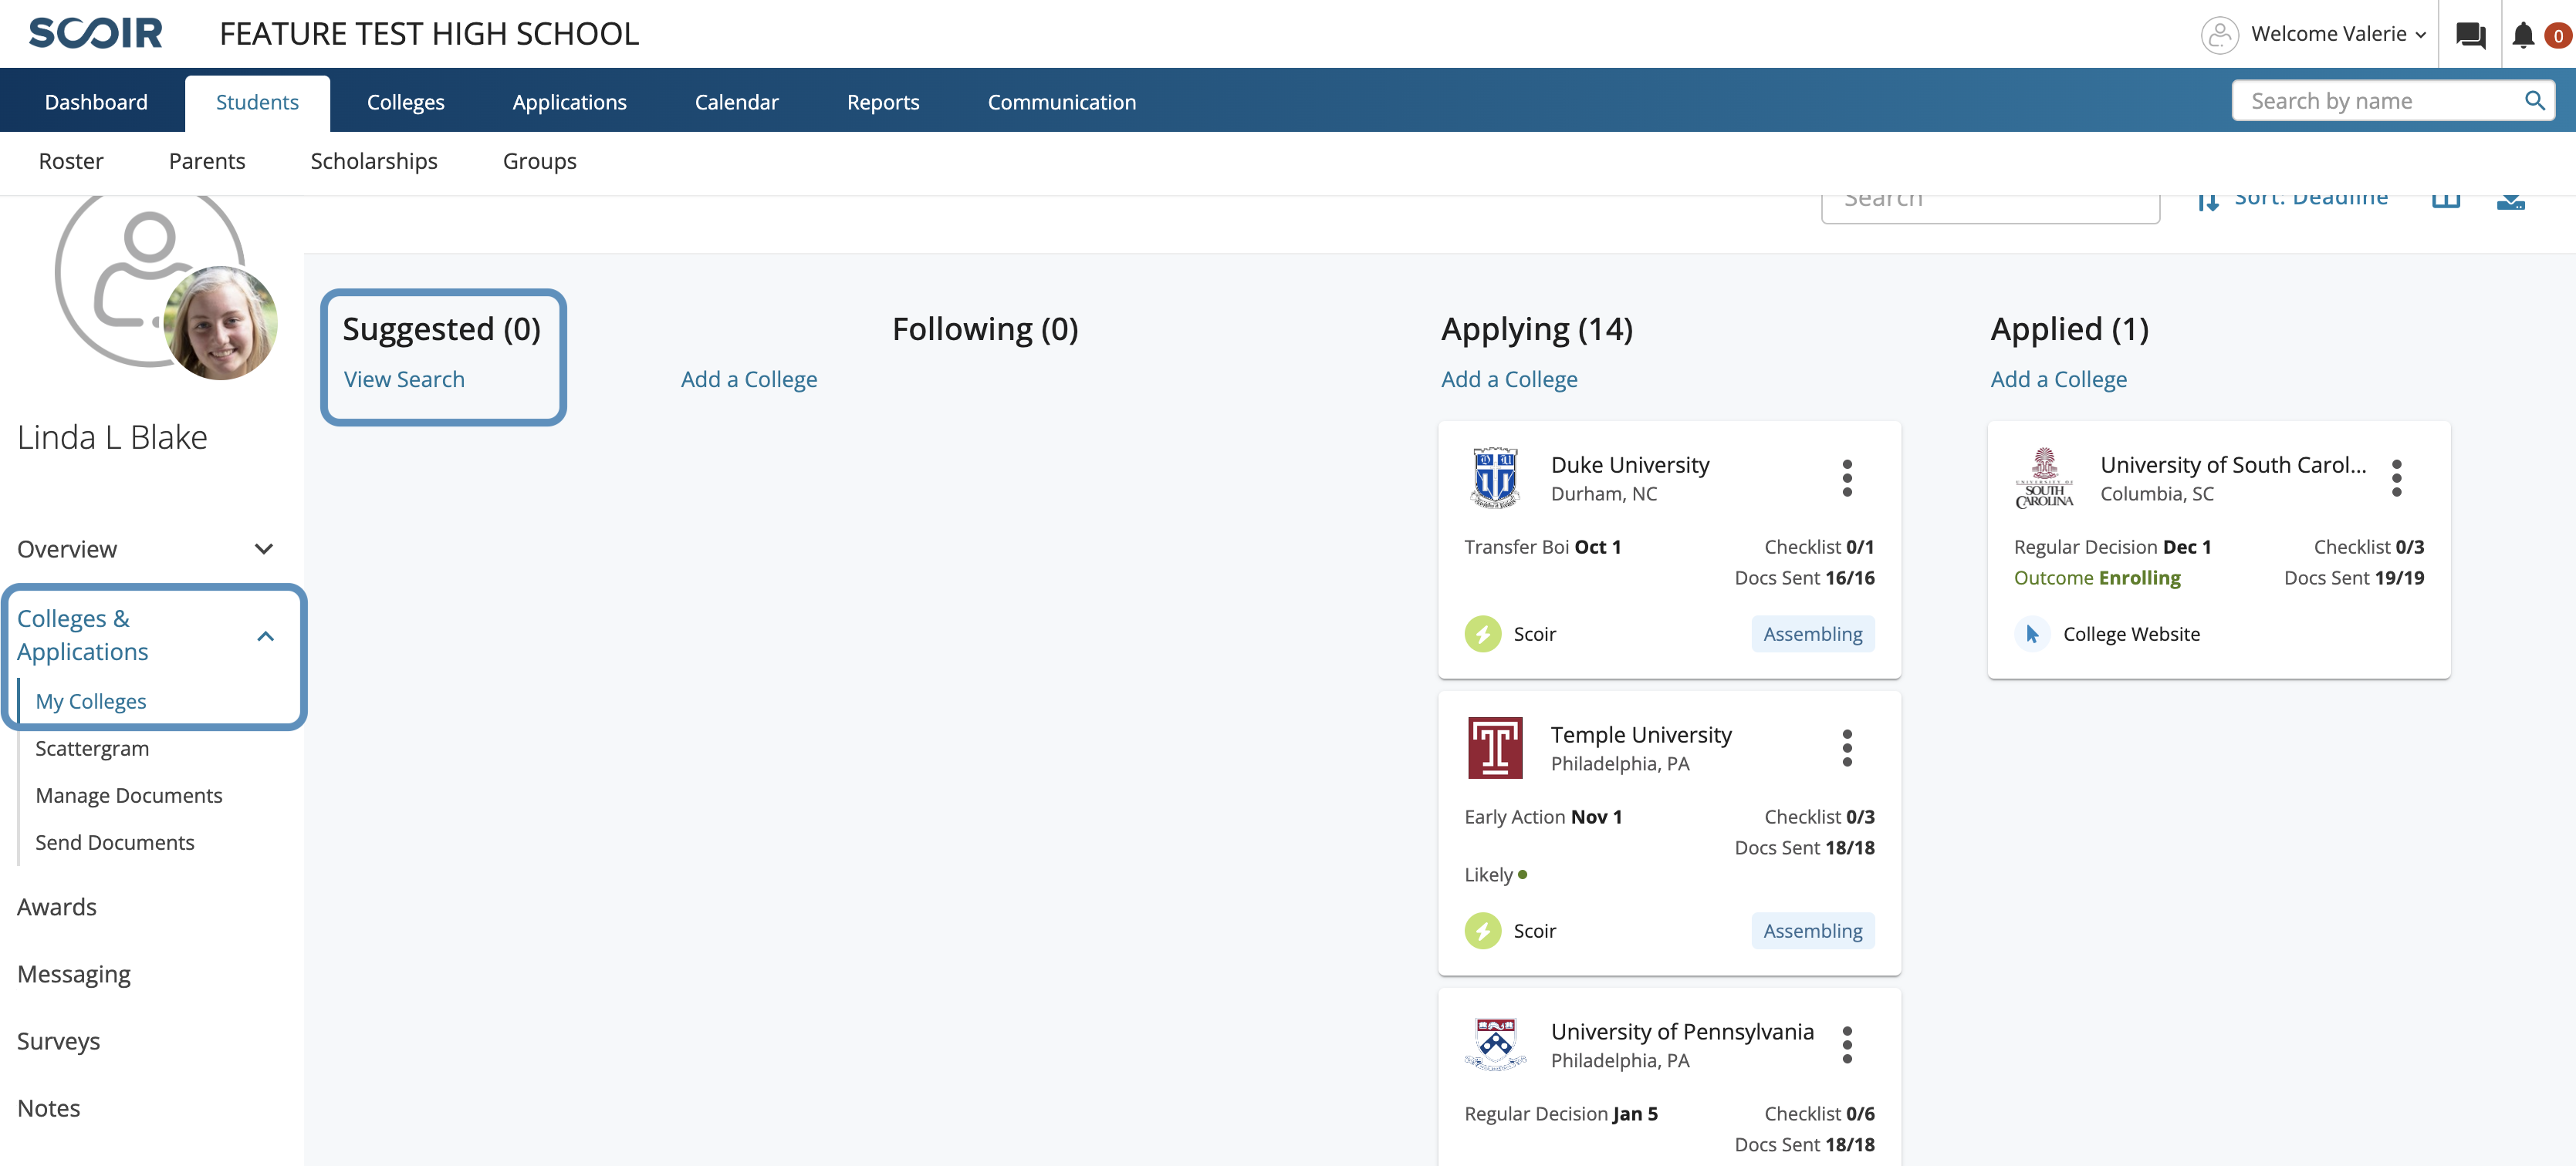Open Temple University card options menu
The image size is (2576, 1166).
pos(1846,748)
